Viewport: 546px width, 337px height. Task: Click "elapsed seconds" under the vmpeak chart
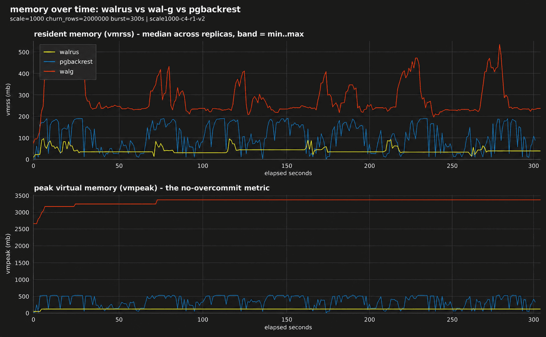(288, 327)
